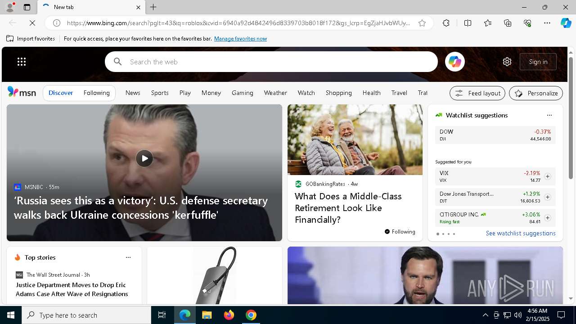
Task: Open Watchlist suggestions more options
Action: 549,115
